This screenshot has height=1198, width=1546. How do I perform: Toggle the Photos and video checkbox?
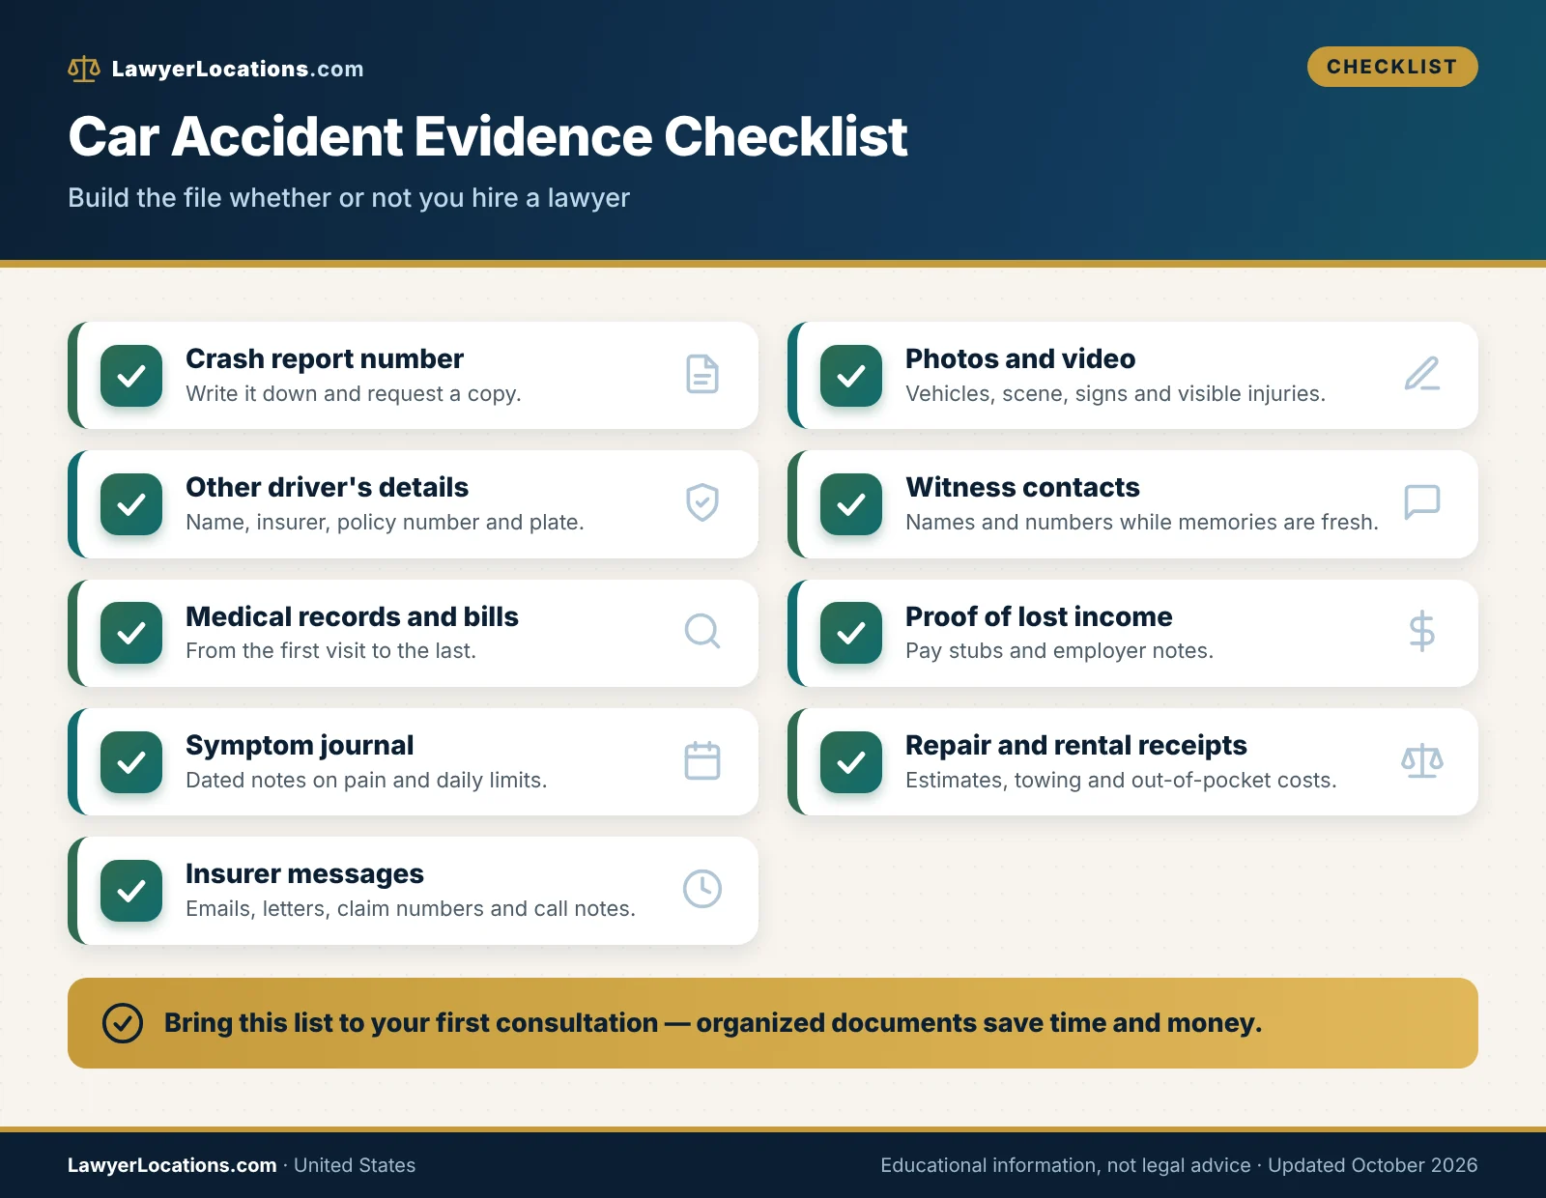851,376
